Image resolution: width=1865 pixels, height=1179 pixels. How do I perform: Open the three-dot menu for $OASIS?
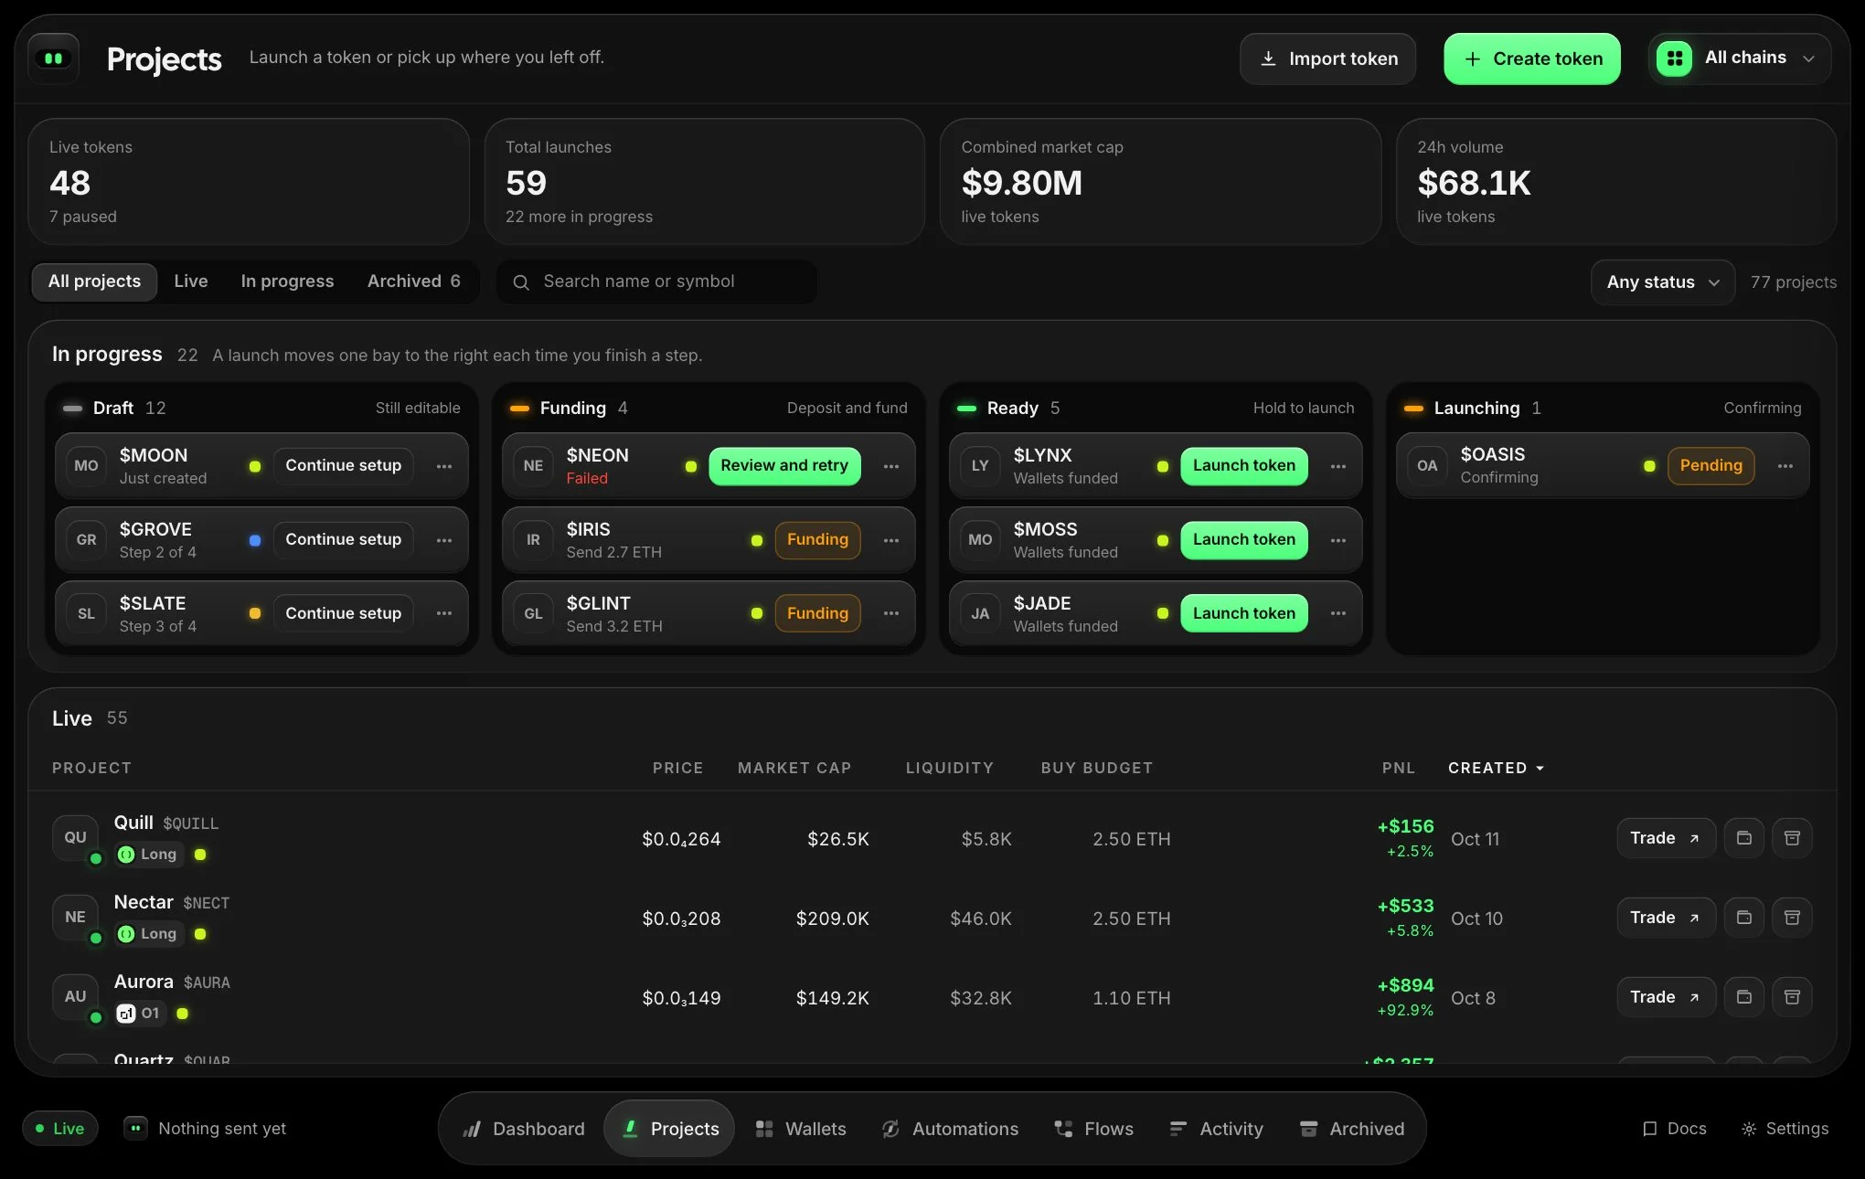point(1785,466)
